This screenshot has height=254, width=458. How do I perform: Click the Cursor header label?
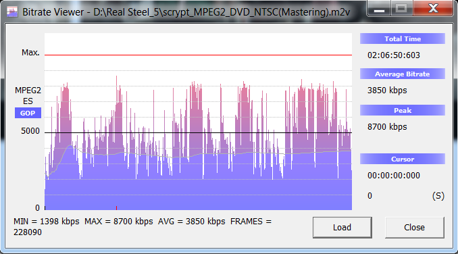click(403, 159)
